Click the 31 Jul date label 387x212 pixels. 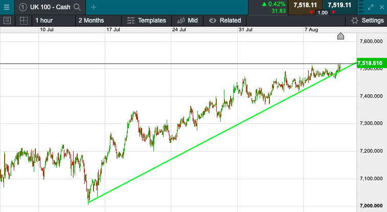click(x=245, y=30)
